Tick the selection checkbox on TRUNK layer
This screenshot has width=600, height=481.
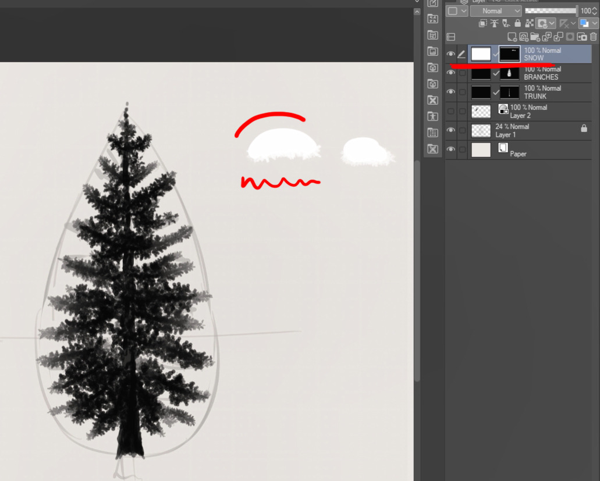(x=462, y=92)
